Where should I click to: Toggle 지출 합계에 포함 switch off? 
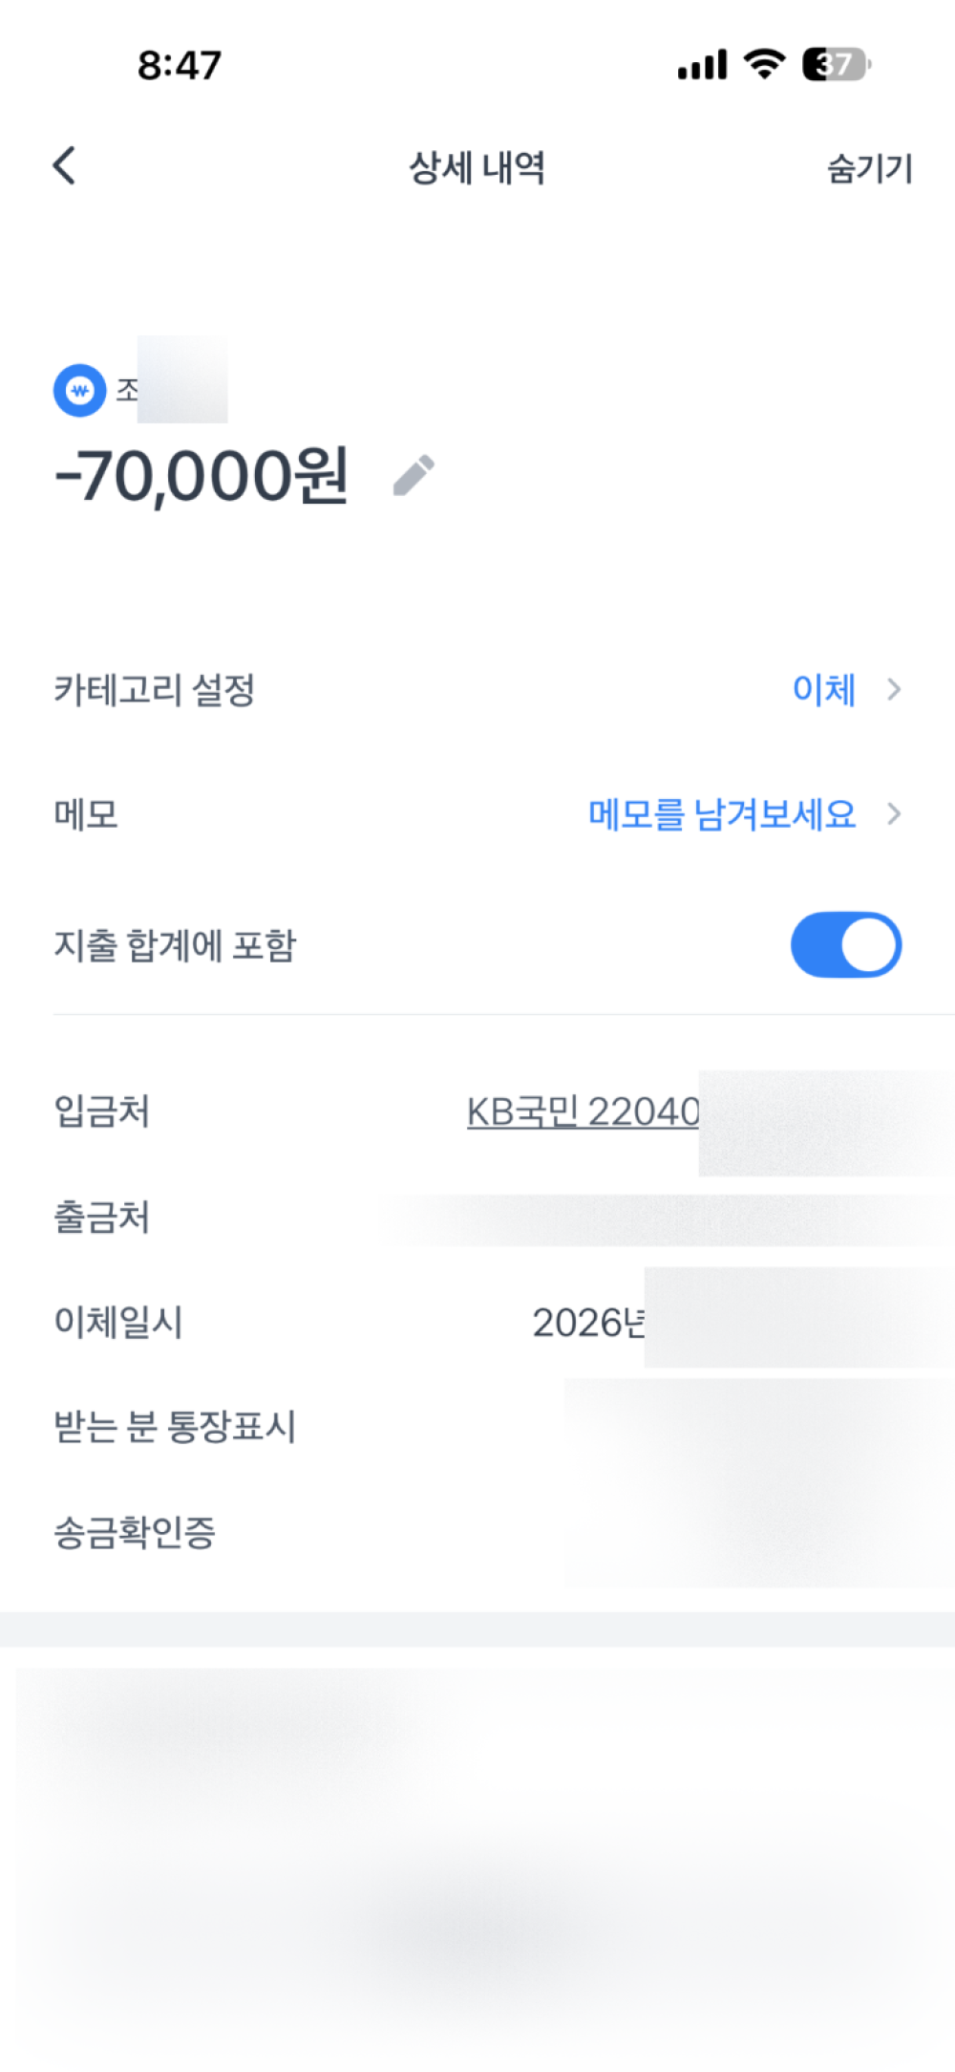tap(846, 945)
